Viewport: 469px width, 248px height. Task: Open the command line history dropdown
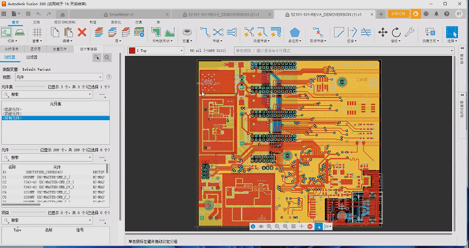pyautogui.click(x=451, y=51)
